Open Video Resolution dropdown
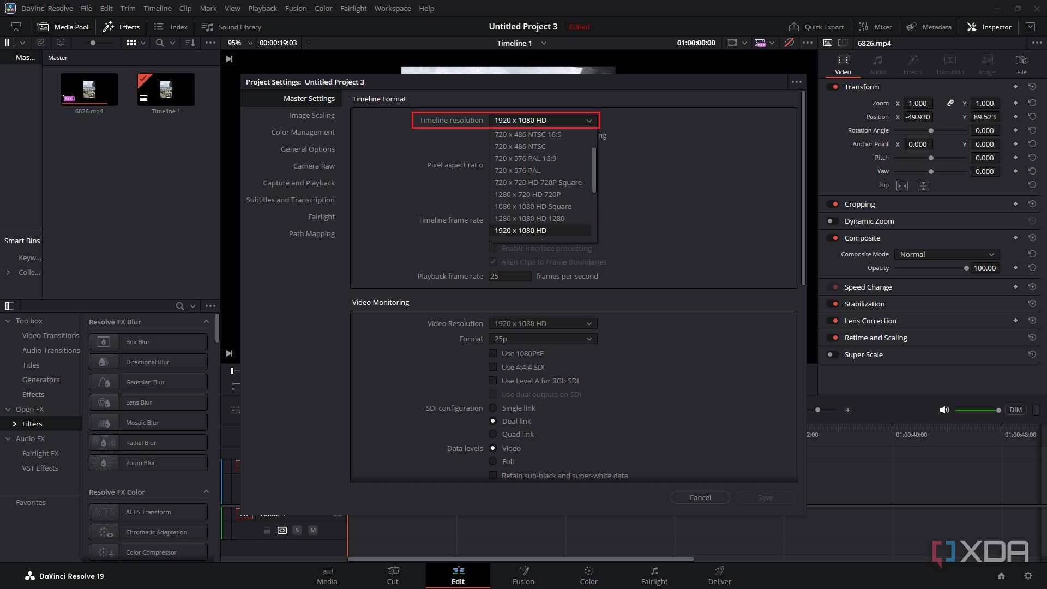The height and width of the screenshot is (589, 1047). (x=543, y=323)
